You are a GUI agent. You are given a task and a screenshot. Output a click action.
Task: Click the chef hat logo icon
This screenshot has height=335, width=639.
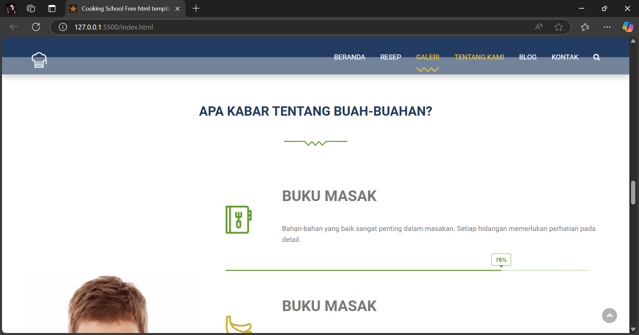[x=39, y=60]
